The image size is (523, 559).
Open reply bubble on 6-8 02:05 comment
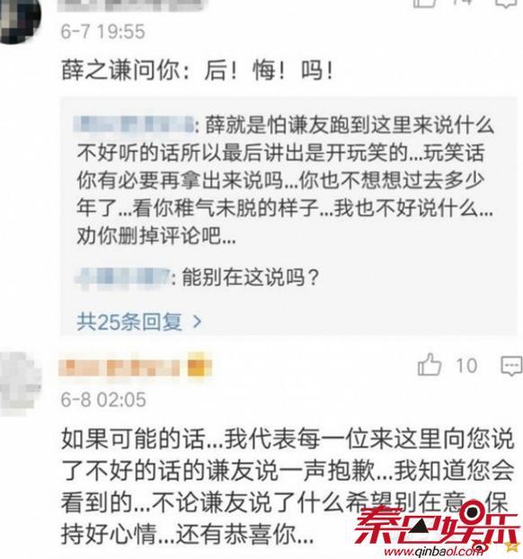click(511, 366)
